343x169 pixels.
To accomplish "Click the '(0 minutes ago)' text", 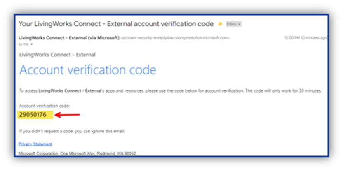I will click(x=314, y=38).
